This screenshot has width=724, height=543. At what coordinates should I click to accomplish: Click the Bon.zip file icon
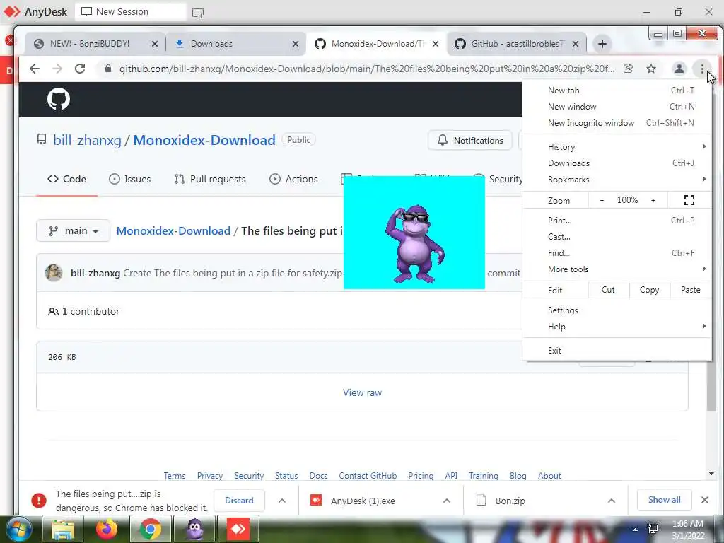[x=481, y=501]
